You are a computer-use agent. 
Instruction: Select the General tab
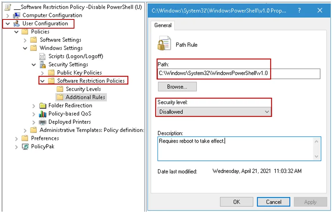163,25
